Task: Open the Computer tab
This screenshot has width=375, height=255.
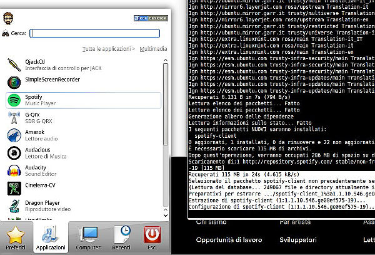Action: (x=88, y=238)
